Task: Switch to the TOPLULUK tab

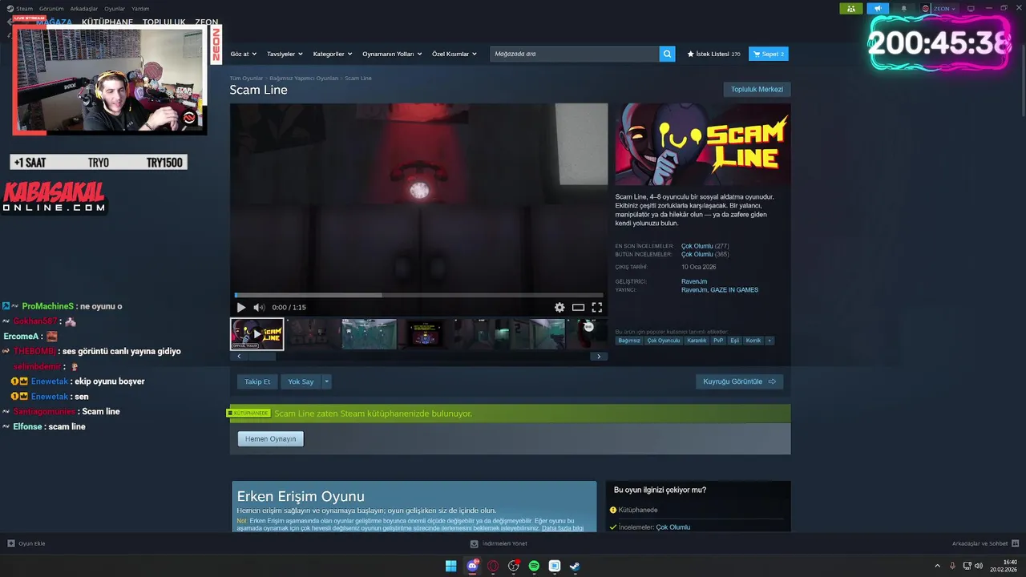Action: [x=164, y=22]
